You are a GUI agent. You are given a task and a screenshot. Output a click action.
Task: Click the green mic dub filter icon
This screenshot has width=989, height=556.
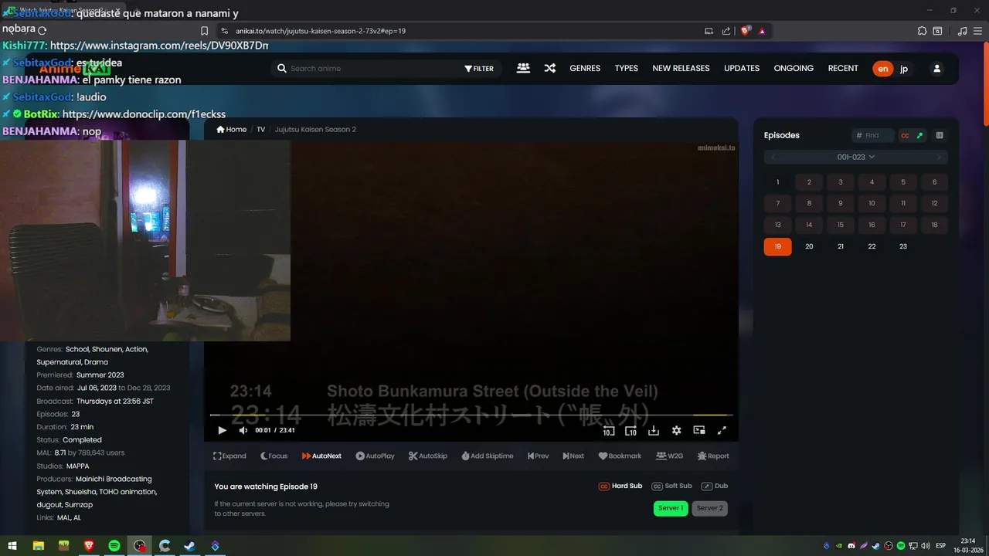919,135
